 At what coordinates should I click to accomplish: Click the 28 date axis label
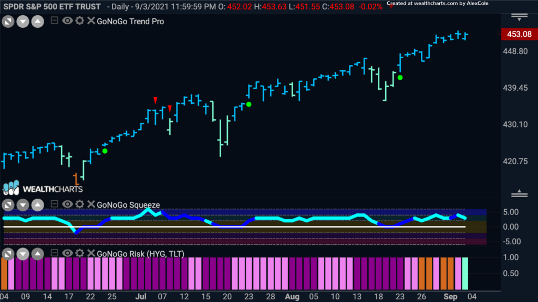tap(271, 297)
